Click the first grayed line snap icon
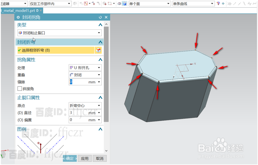Image resolution: width=258 pixels, height=165 pixels. [235, 3]
